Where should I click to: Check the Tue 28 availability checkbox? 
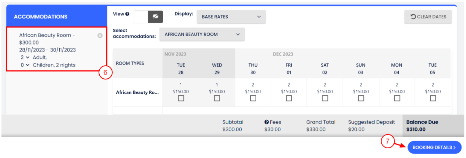pos(181,98)
